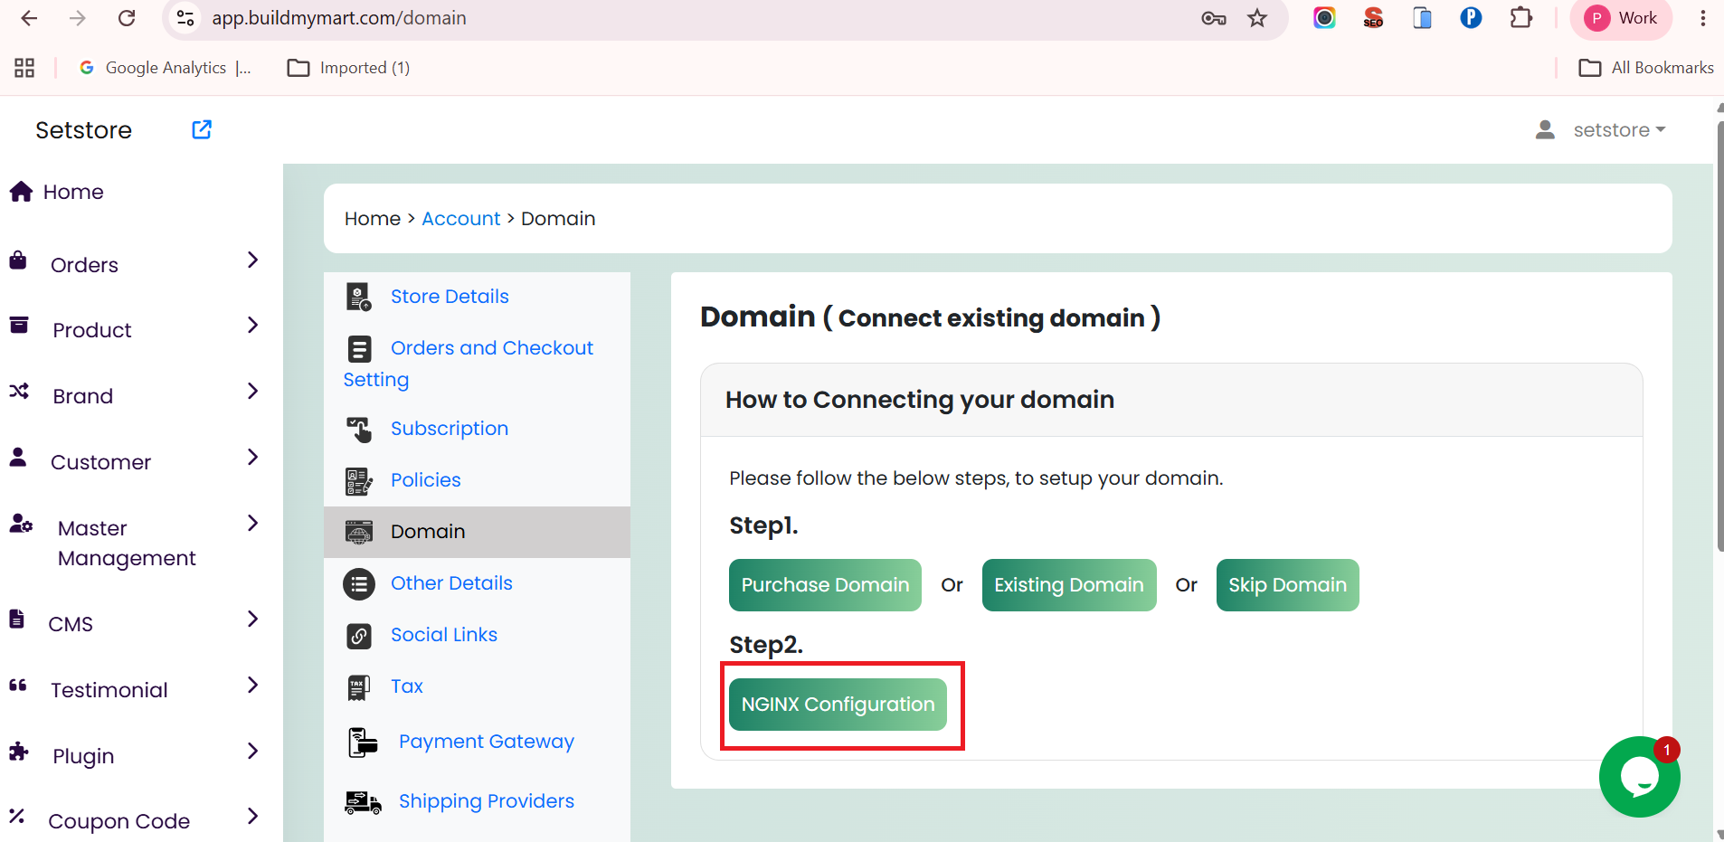Open the Subscription settings page
The height and width of the screenshot is (842, 1724).
click(450, 429)
